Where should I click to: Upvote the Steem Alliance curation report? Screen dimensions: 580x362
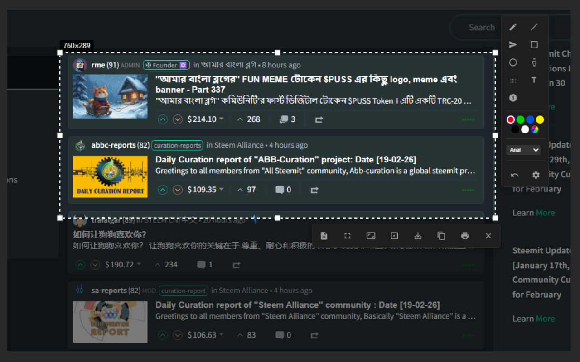[x=163, y=335]
